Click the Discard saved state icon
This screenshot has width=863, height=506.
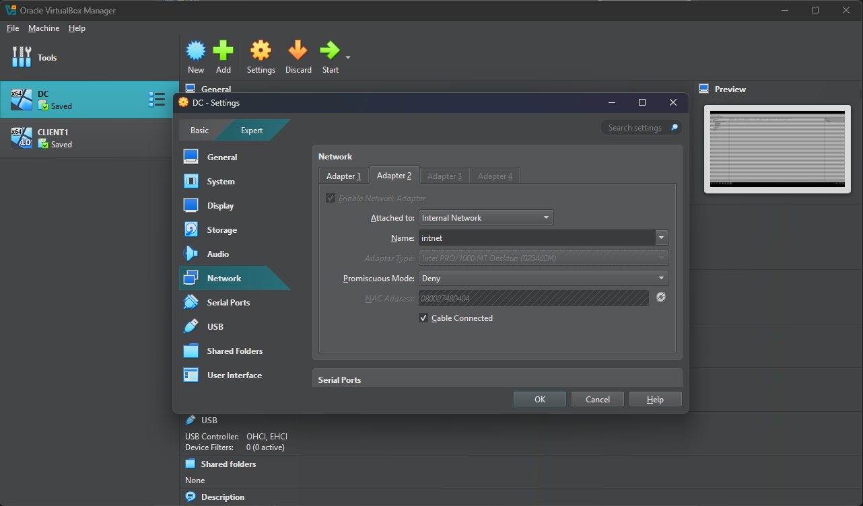pos(298,50)
